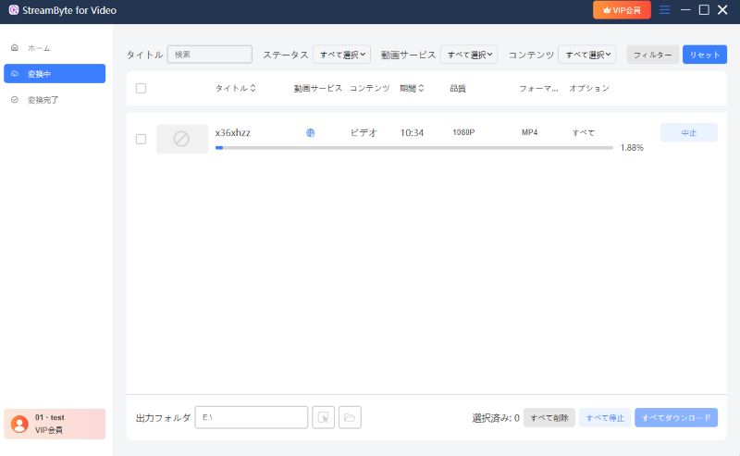Viewport: 740px width, 456px height.
Task: Go to the ホーム sidebar item
Action: point(55,48)
